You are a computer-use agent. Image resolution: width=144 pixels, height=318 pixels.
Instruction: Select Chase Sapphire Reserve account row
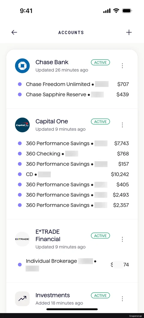[x=73, y=95]
